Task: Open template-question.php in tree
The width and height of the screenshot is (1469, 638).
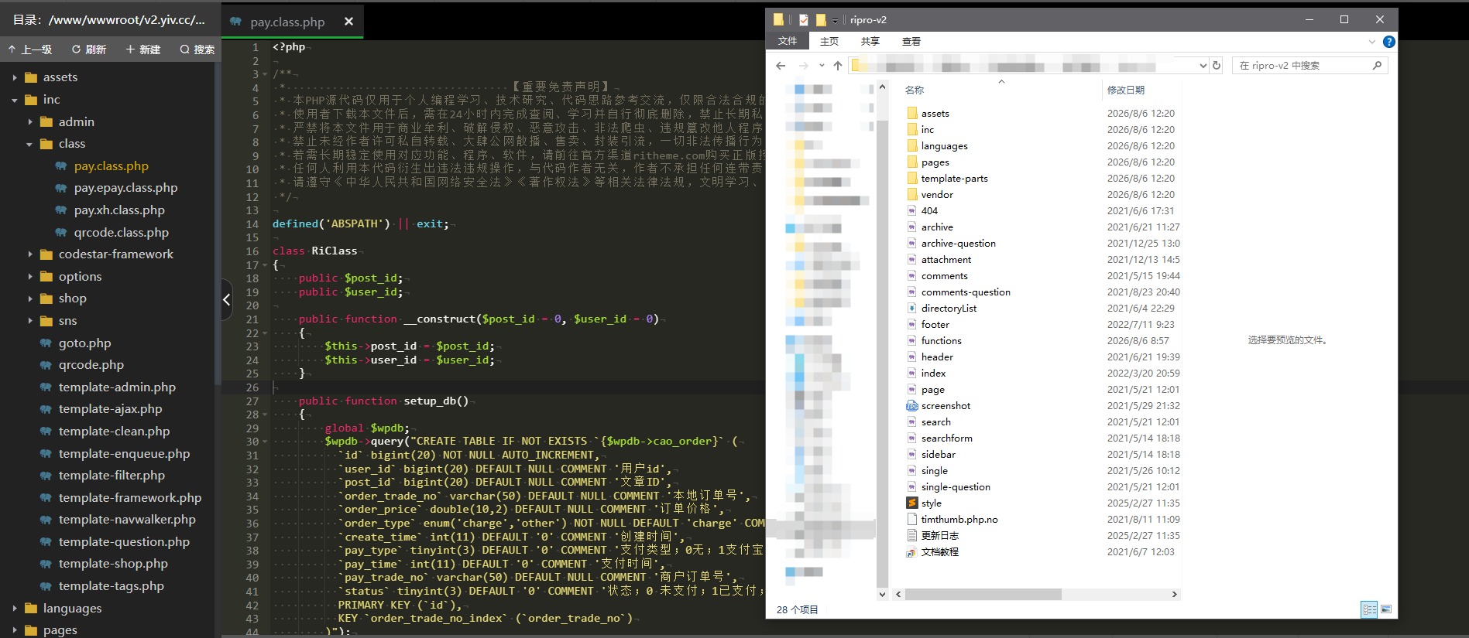Action: (x=124, y=542)
